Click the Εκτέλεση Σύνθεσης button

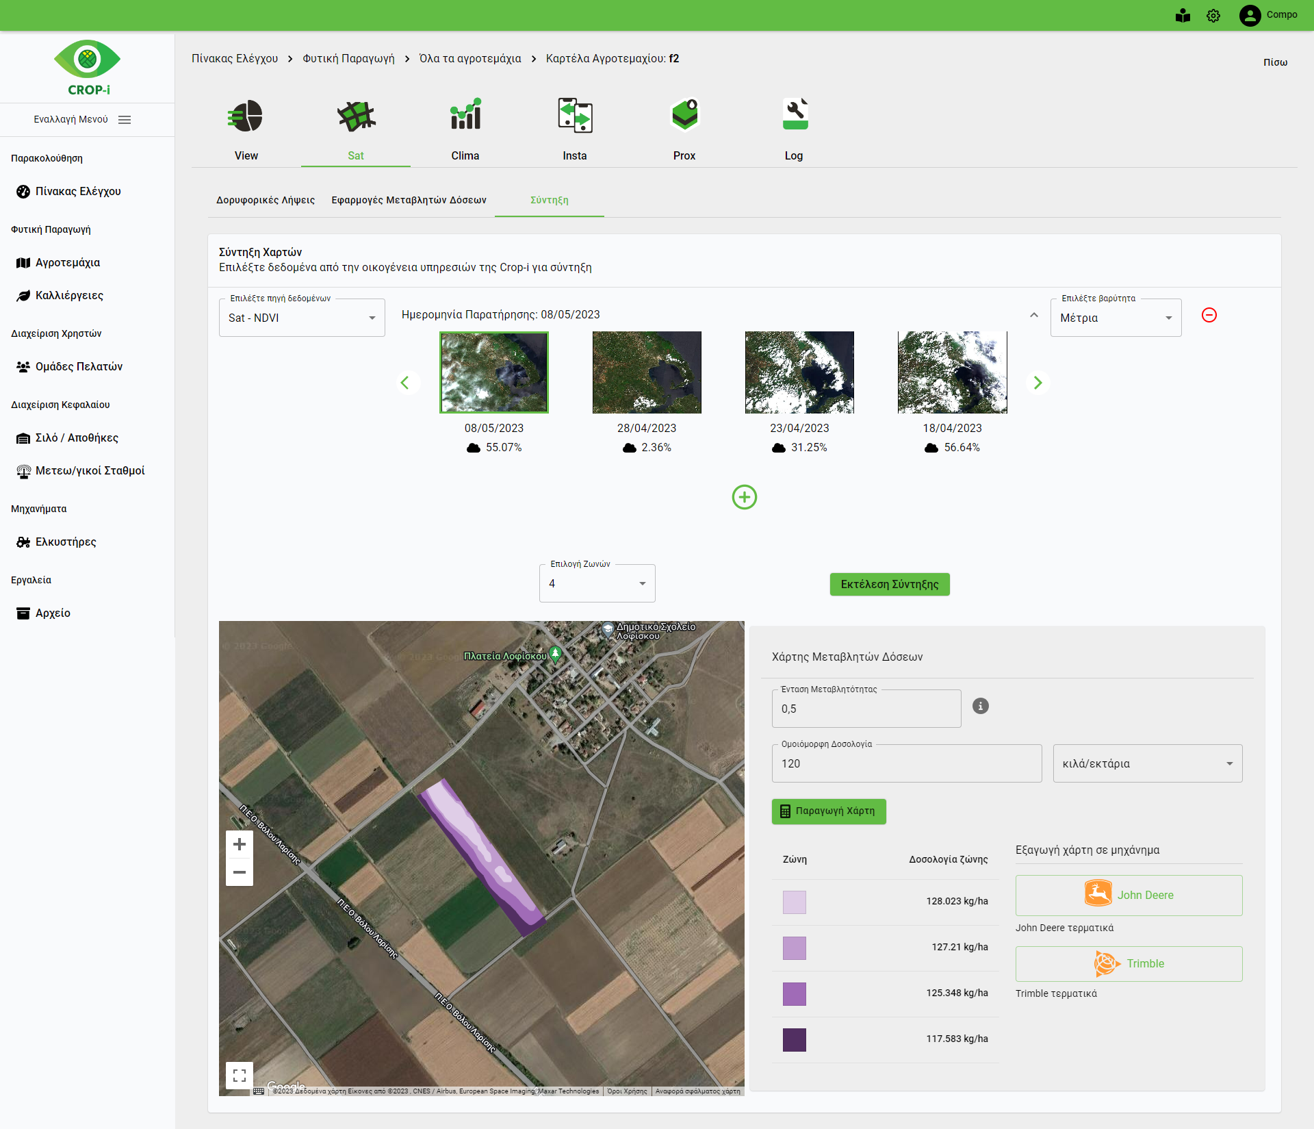click(x=889, y=584)
